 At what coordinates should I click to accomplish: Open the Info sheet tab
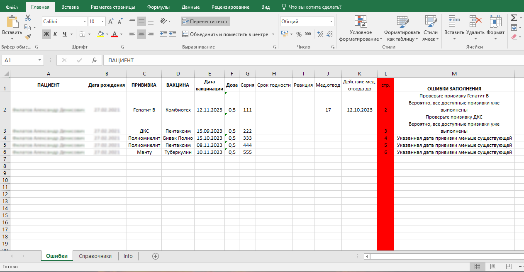128,256
